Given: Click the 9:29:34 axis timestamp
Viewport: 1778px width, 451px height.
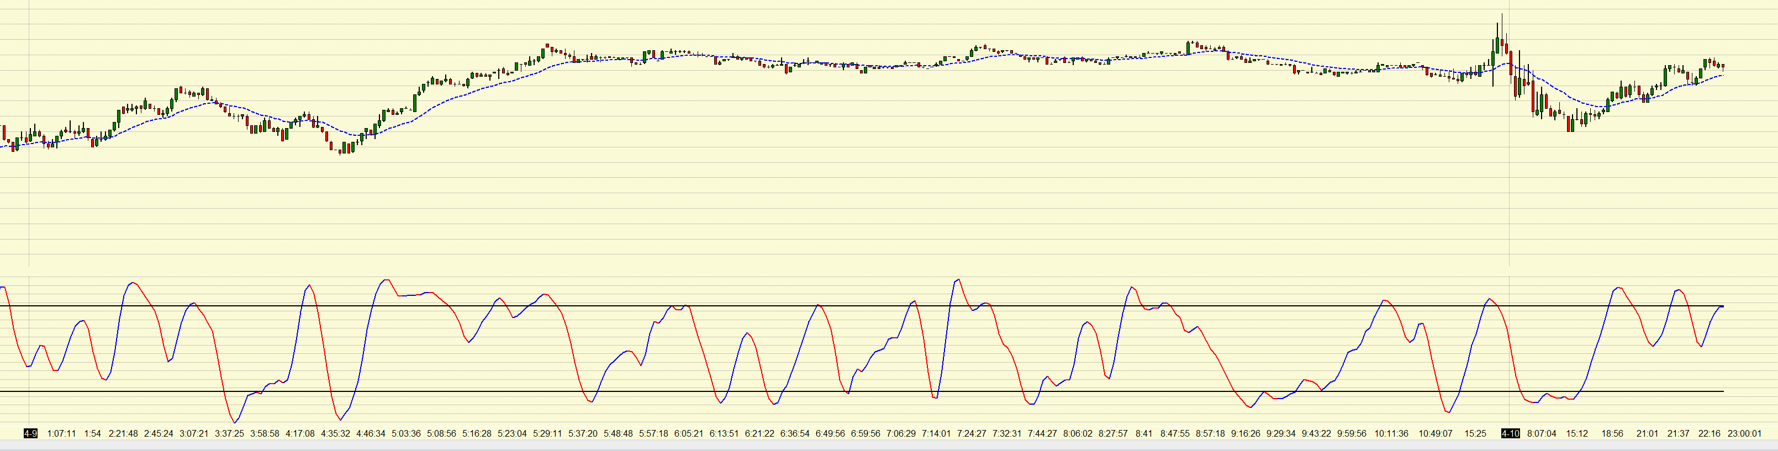Looking at the screenshot, I should 1280,434.
